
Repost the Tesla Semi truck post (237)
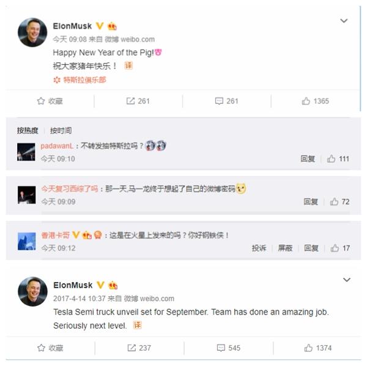coord(139,348)
